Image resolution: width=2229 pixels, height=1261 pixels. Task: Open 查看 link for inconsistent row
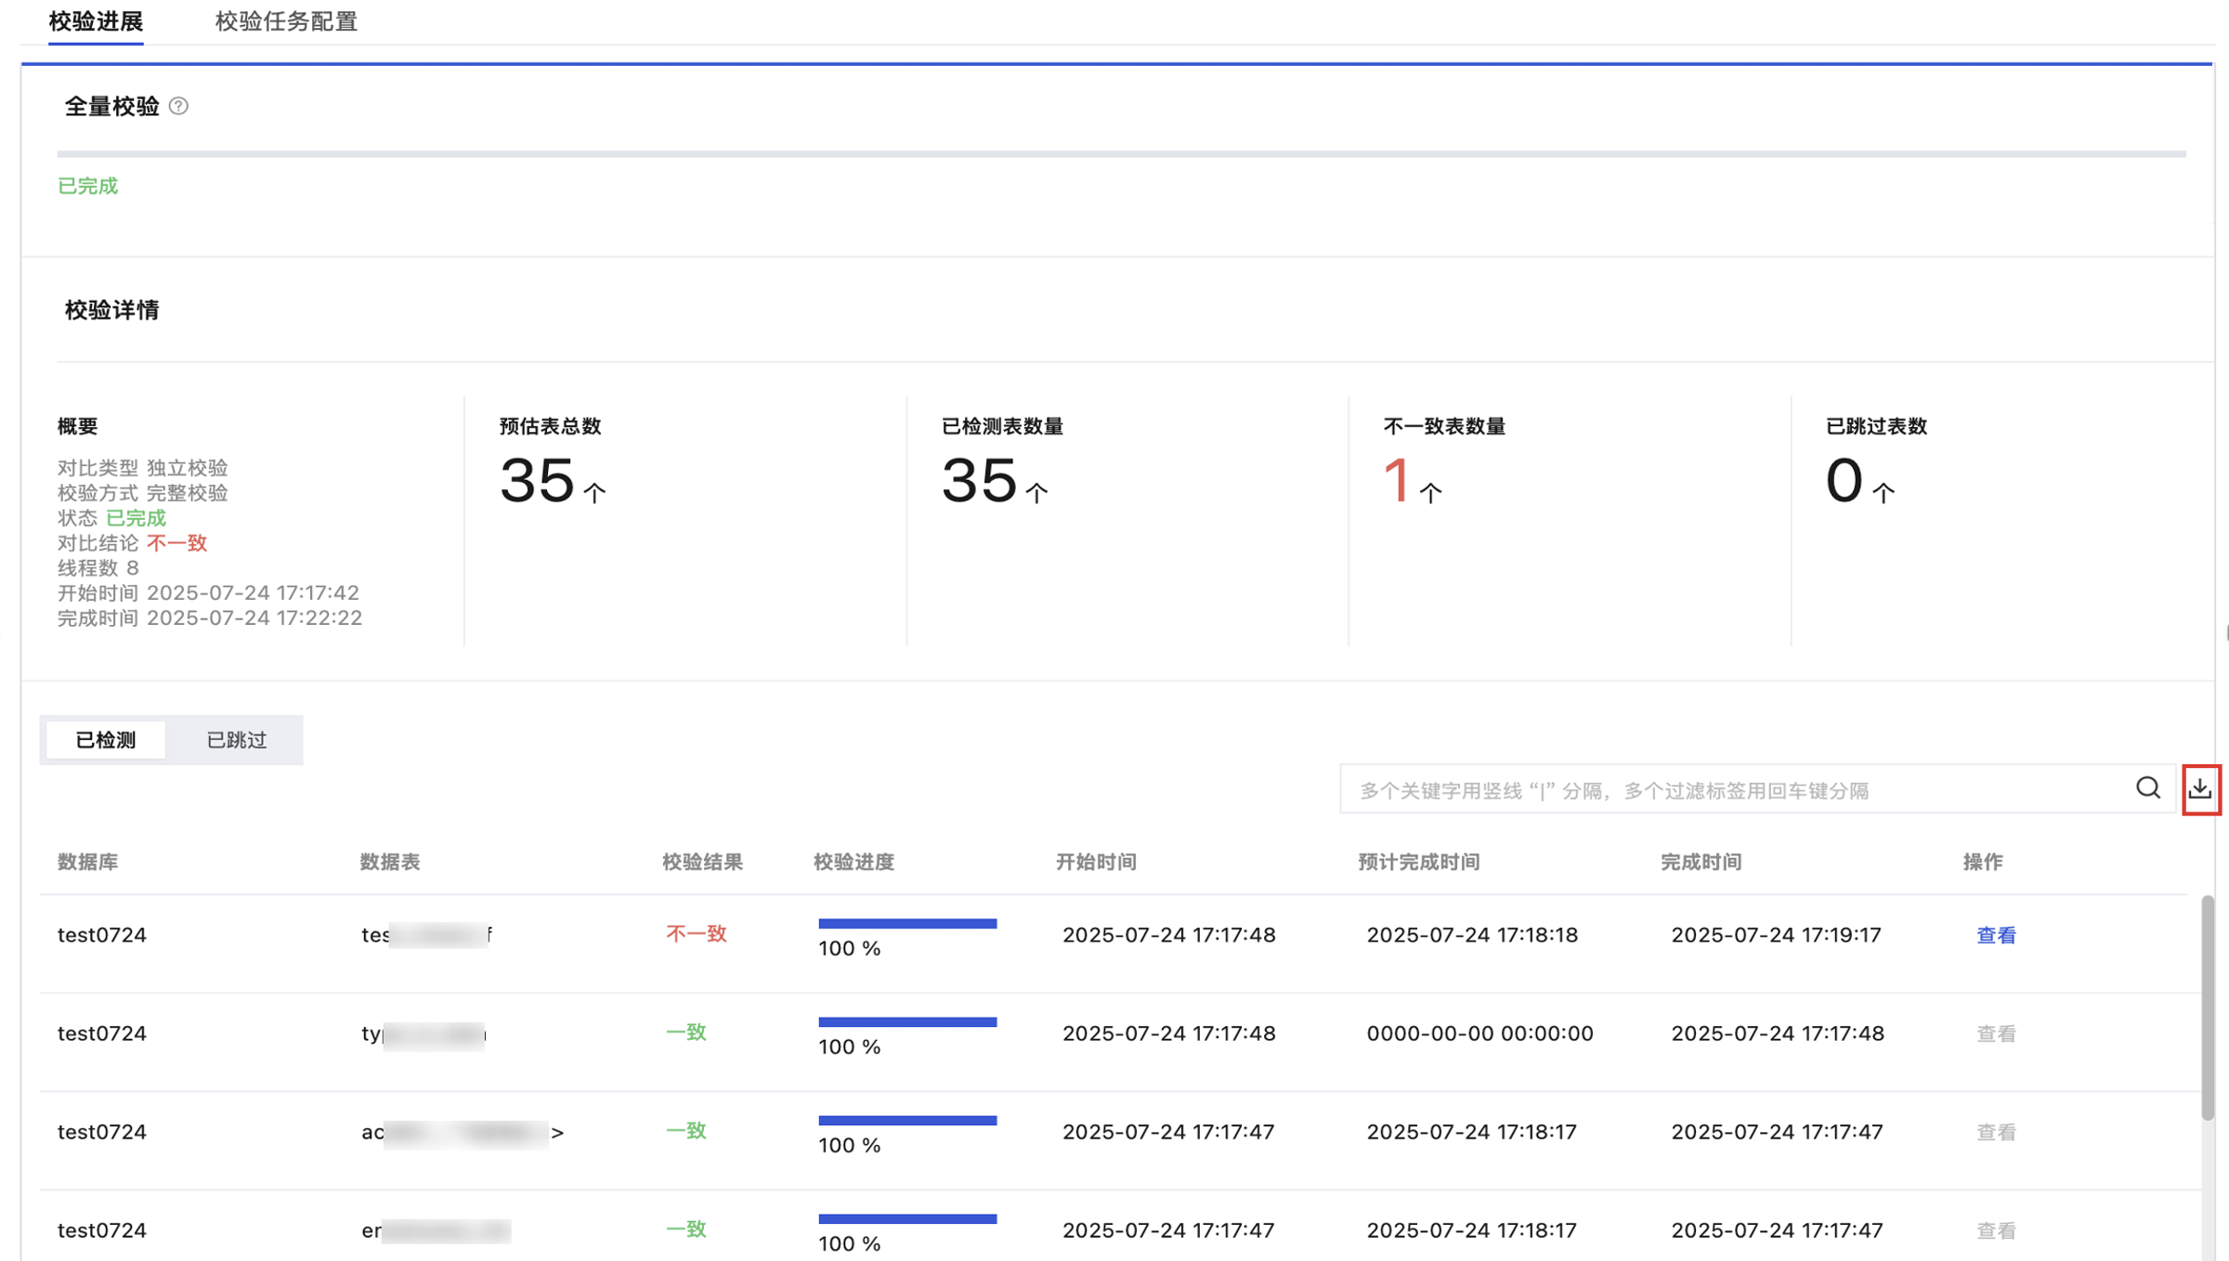point(1995,935)
